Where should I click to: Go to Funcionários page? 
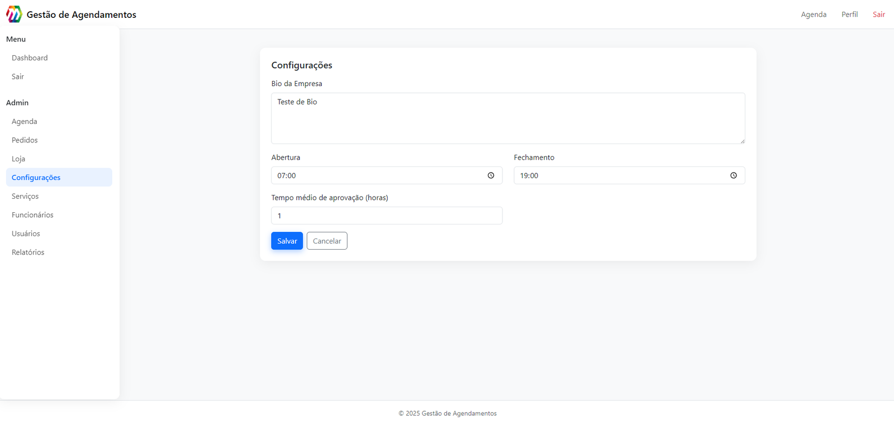(x=32, y=215)
